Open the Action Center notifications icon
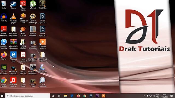The width and height of the screenshot is (175, 98). [x=171, y=96]
